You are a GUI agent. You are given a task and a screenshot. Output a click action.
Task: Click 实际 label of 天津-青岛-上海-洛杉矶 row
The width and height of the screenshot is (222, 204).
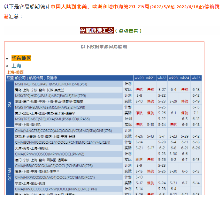click(128, 148)
